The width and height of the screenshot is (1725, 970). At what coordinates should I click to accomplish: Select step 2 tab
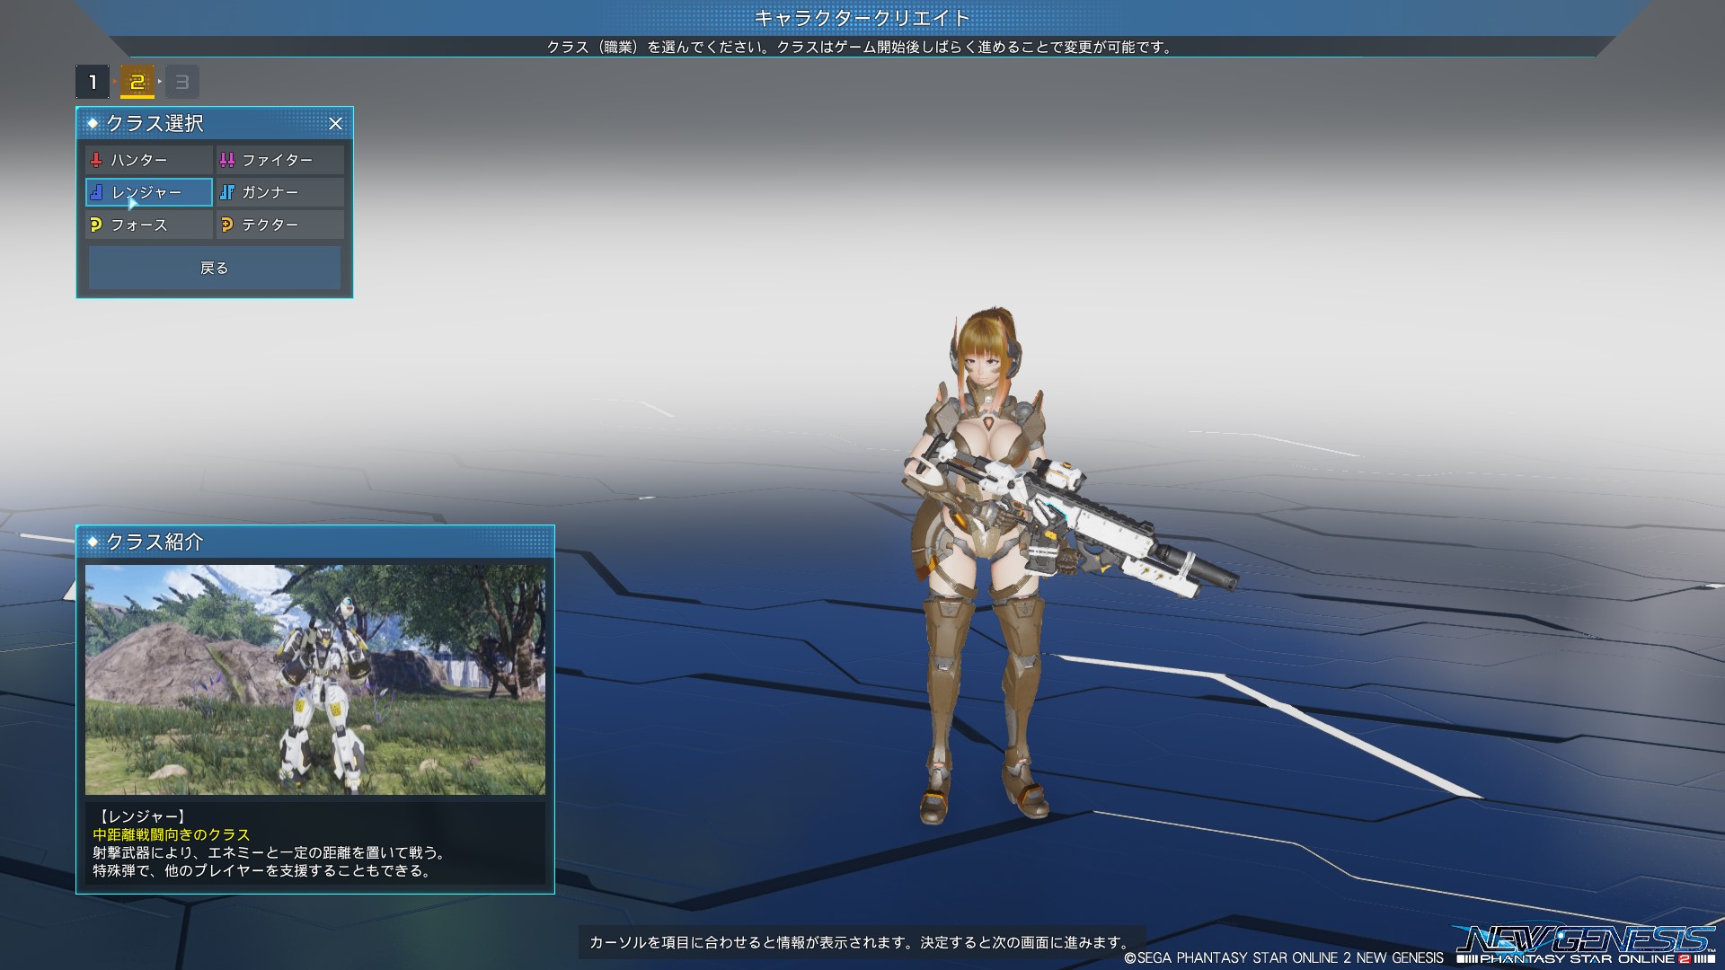137,83
